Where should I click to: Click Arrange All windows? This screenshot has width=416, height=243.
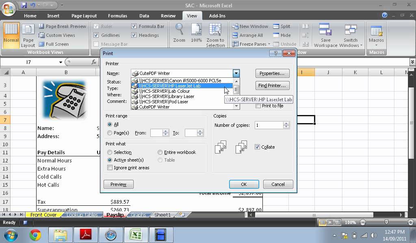point(247,35)
